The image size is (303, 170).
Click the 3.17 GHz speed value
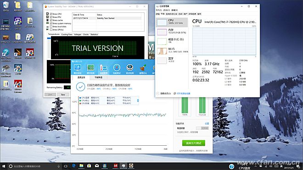click(x=212, y=64)
